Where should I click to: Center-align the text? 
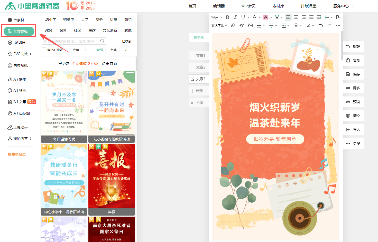click(296, 17)
